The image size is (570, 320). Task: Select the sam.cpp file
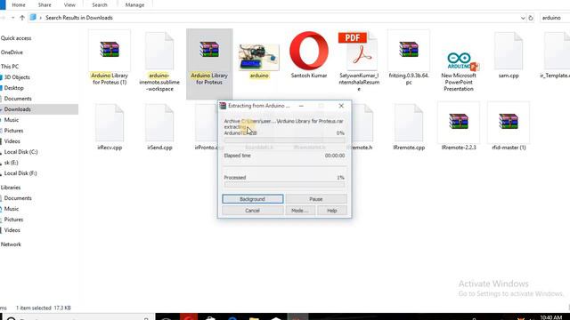coord(509,55)
